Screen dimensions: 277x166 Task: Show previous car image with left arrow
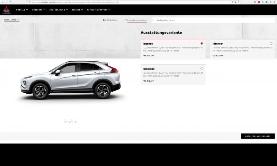click(65, 122)
